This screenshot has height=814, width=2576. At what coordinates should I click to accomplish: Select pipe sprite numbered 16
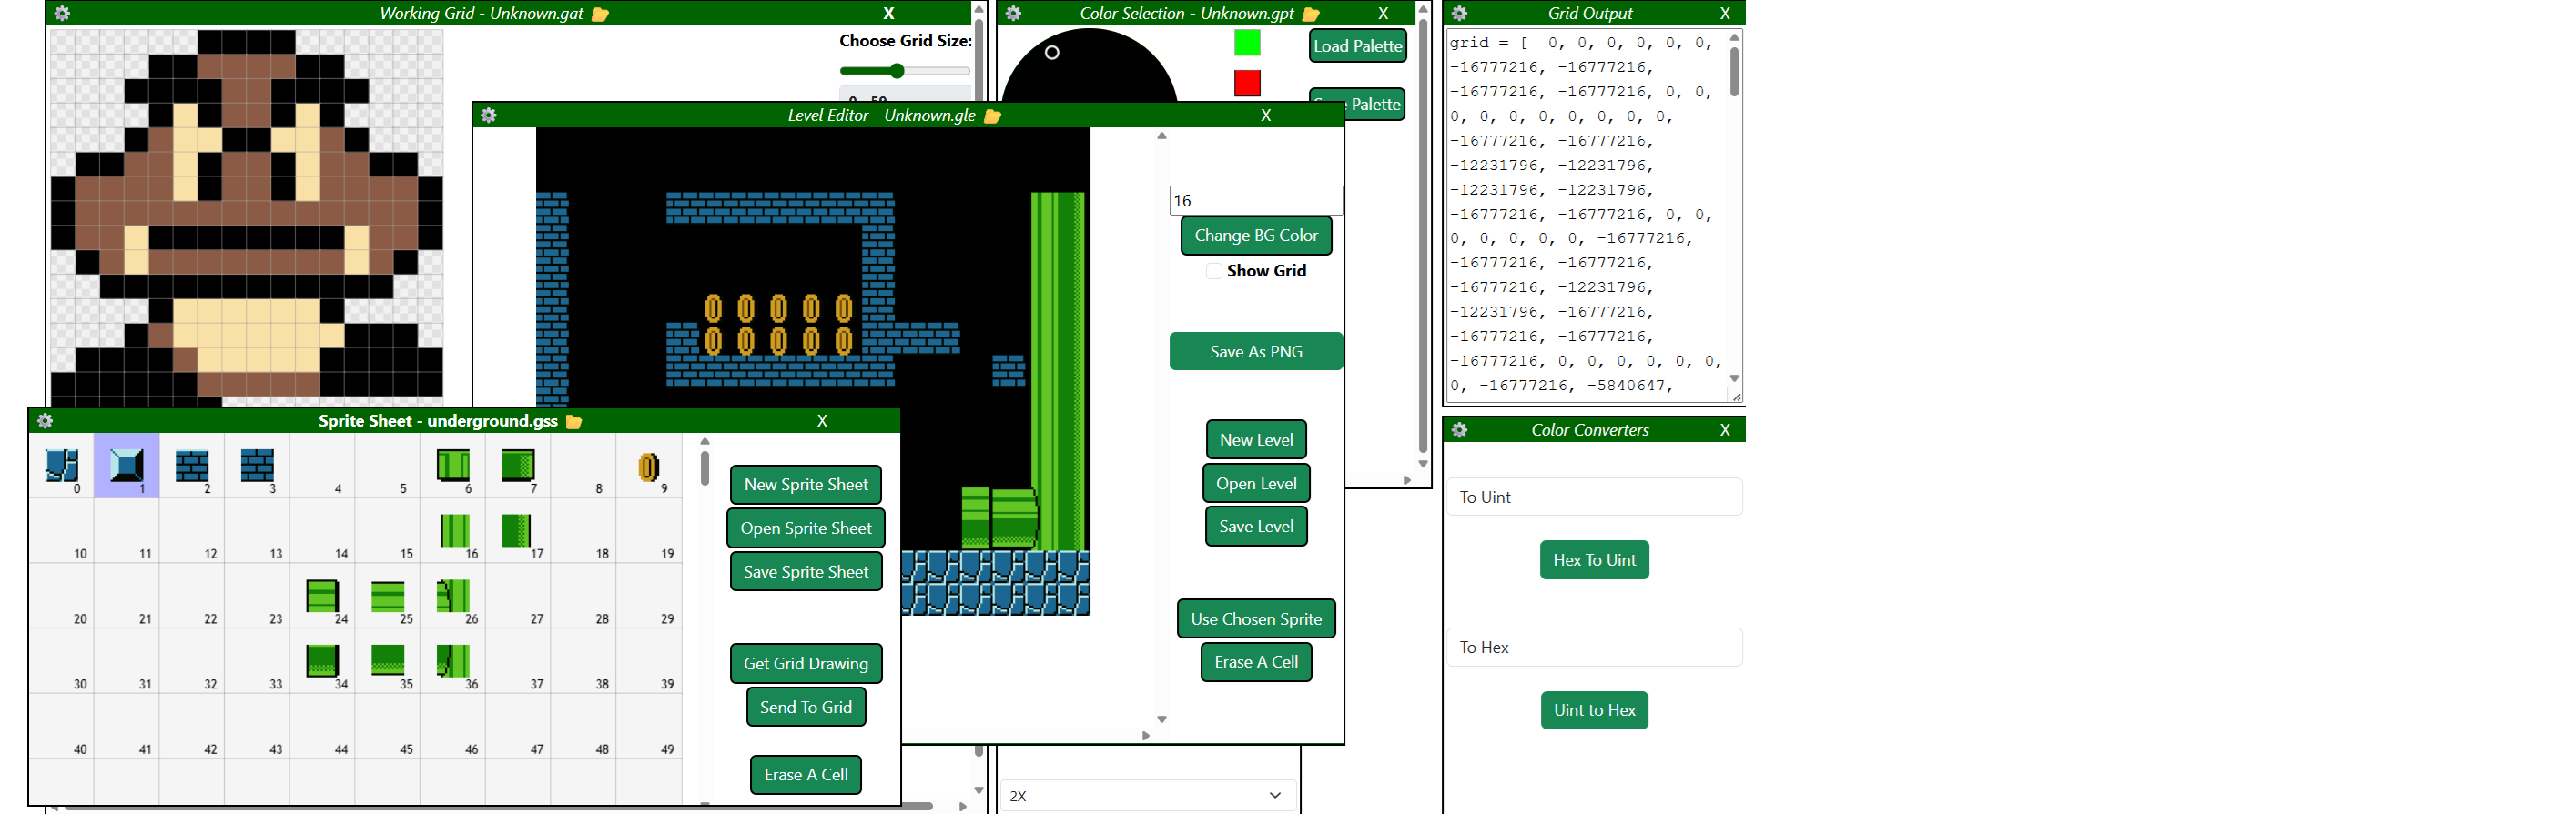(x=453, y=530)
